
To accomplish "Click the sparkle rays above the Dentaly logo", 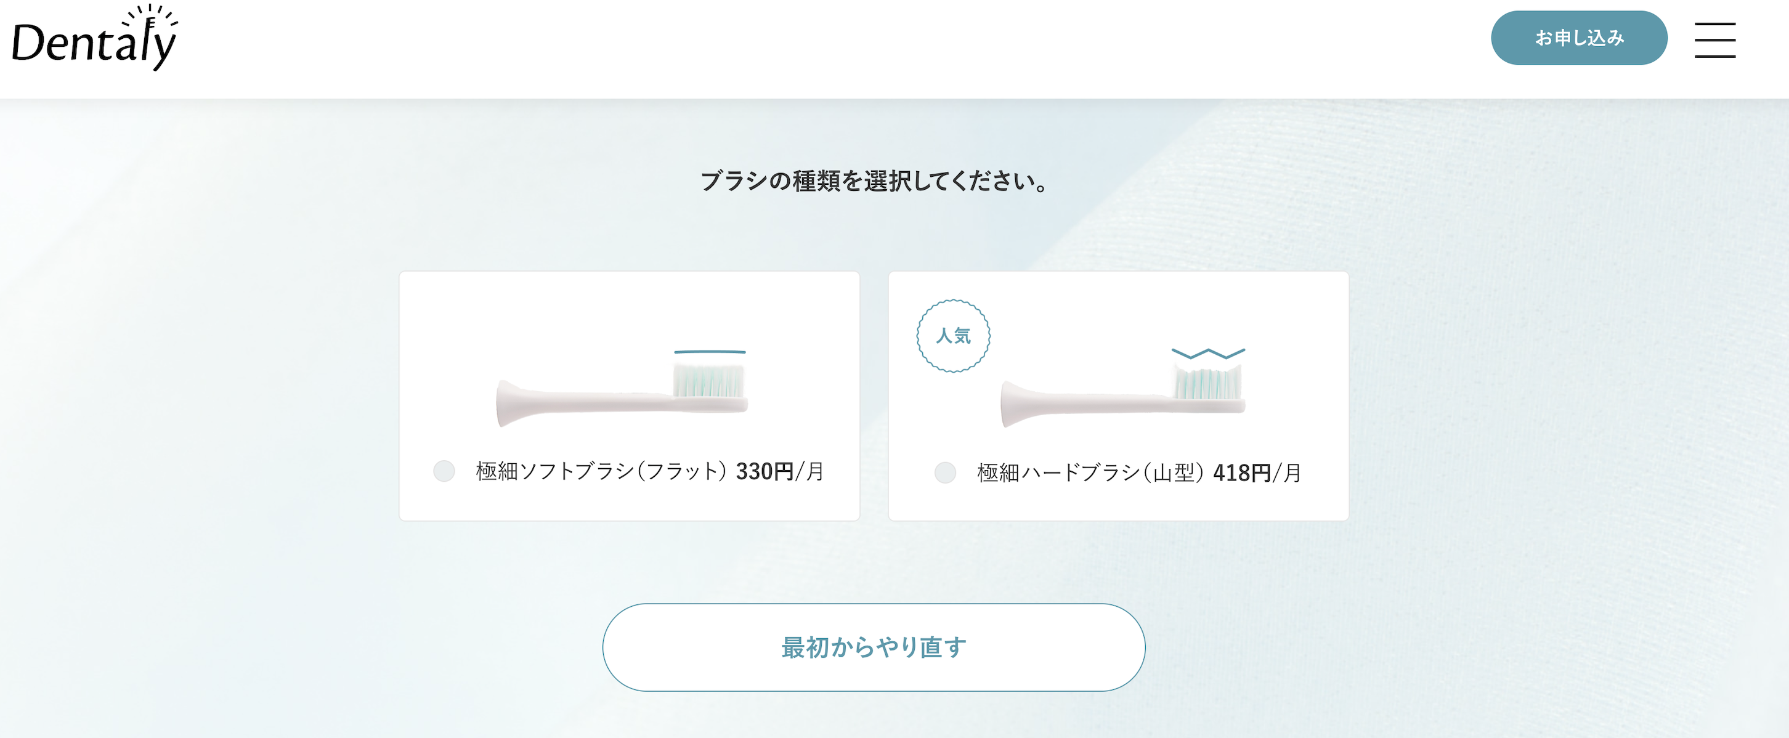I will click(150, 17).
